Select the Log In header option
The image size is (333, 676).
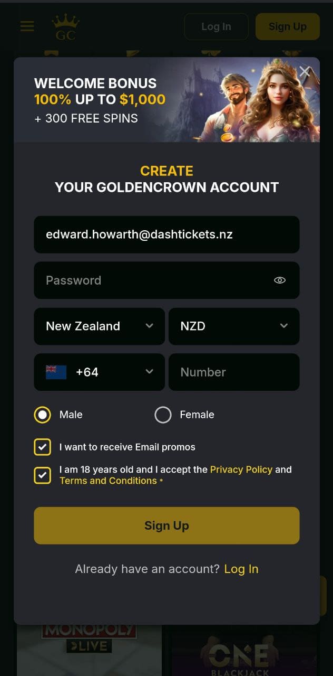pyautogui.click(x=216, y=26)
